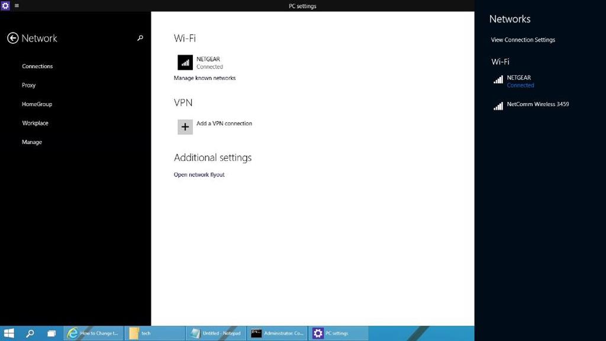
Task: Click the purple settings gear icon top left
Action: click(x=5, y=6)
